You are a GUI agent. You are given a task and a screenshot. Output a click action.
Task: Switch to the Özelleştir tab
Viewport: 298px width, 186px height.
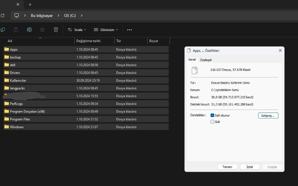tap(206, 60)
